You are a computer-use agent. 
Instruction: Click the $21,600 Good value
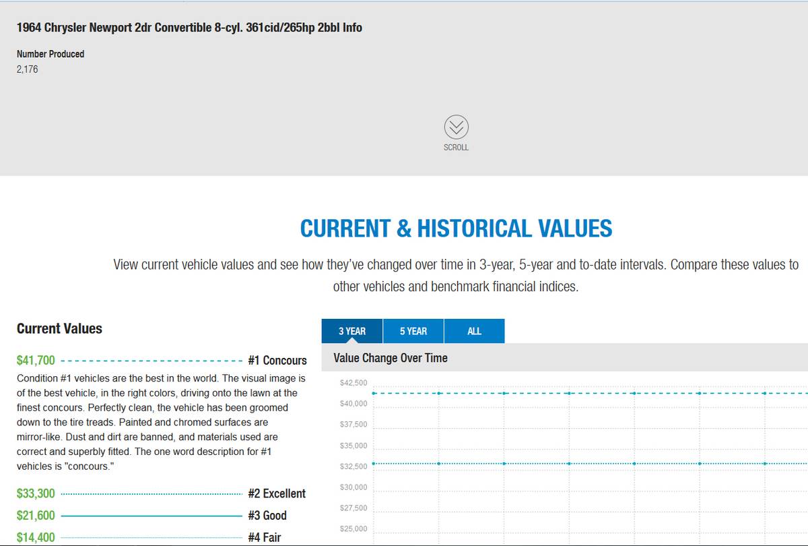point(36,516)
